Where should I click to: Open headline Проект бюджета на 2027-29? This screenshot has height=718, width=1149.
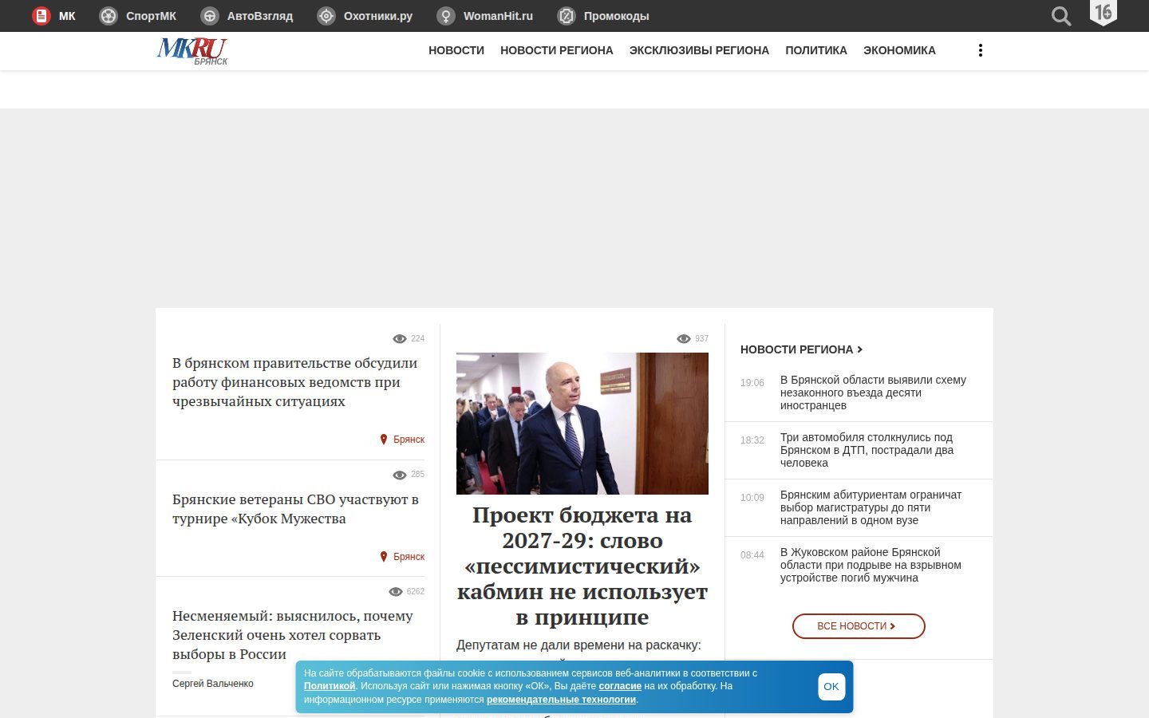coord(582,566)
